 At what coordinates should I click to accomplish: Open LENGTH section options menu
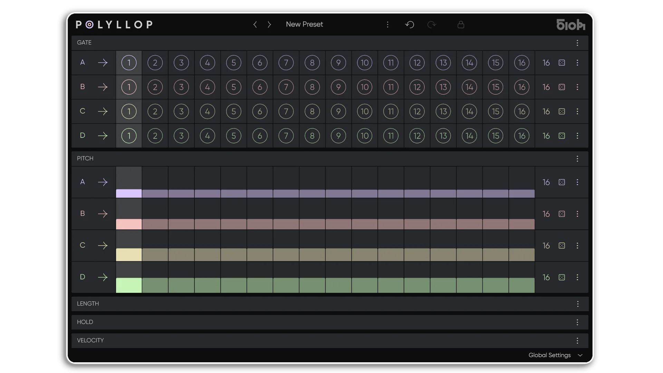point(577,304)
